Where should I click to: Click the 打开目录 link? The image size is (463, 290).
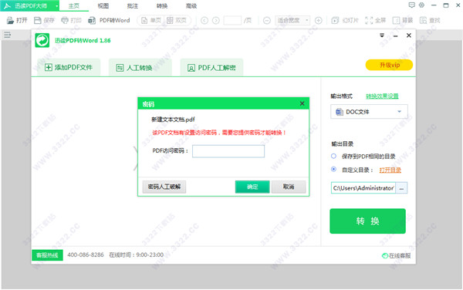click(x=390, y=170)
